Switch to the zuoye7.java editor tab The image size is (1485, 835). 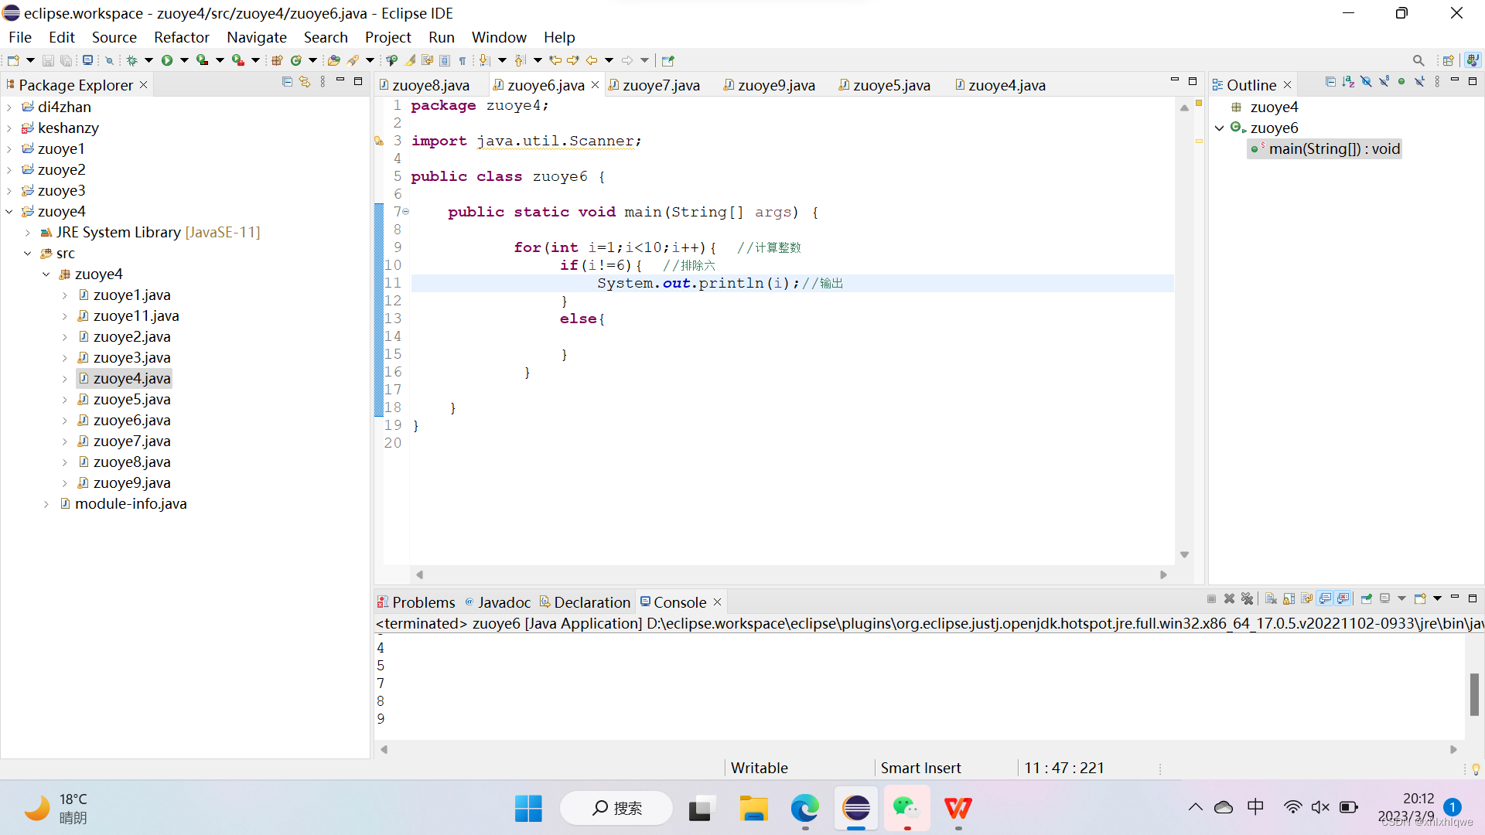pos(660,85)
